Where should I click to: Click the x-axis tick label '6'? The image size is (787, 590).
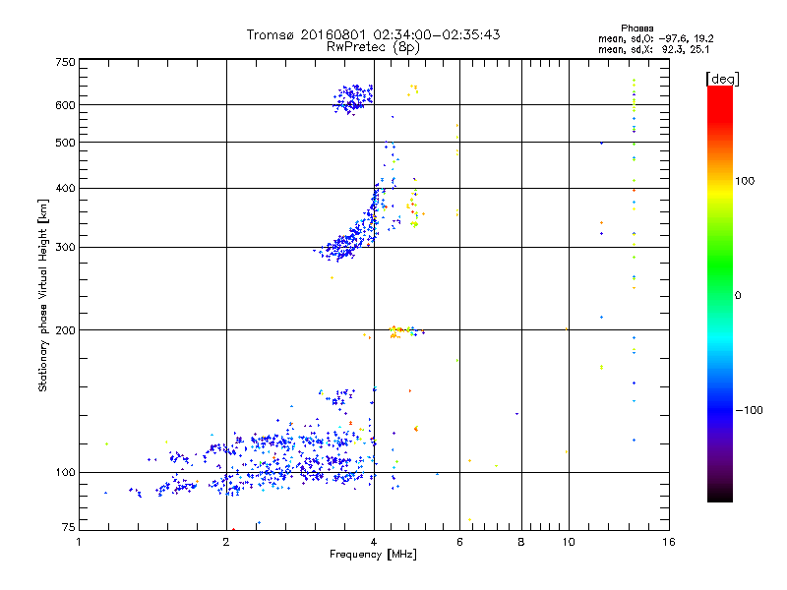pyautogui.click(x=459, y=542)
